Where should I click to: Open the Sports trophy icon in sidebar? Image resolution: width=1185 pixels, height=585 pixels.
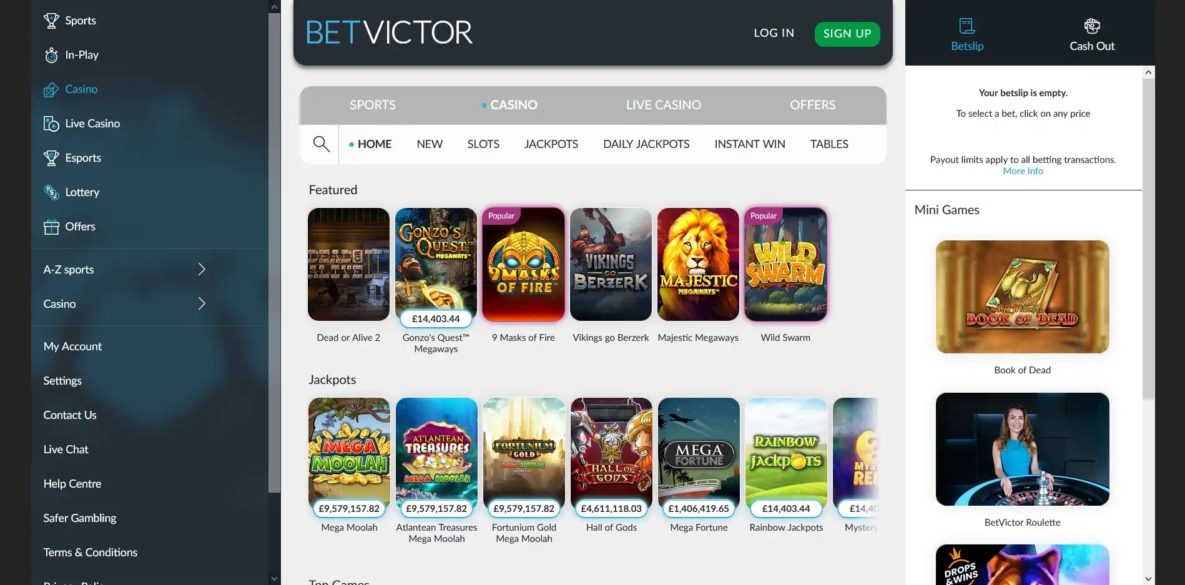[51, 21]
